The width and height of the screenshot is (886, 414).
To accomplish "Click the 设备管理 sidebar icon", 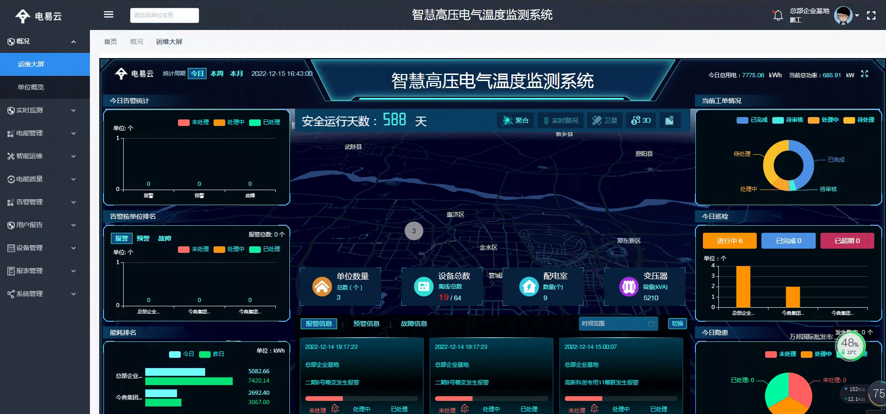I will click(x=11, y=248).
